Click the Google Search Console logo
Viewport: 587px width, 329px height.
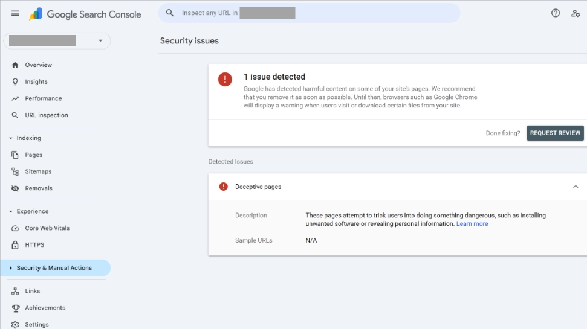click(85, 14)
